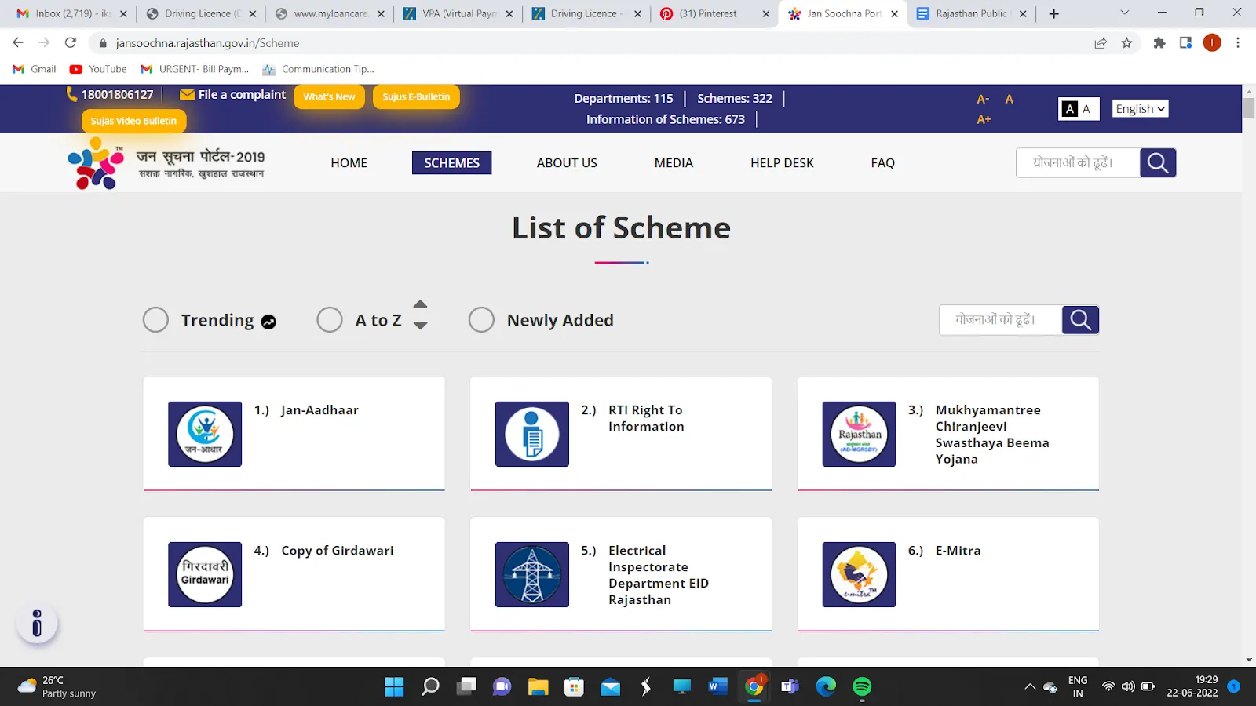Screen dimensions: 1256x706
Task: Bookmark this page with the star icon
Action: (x=1127, y=43)
